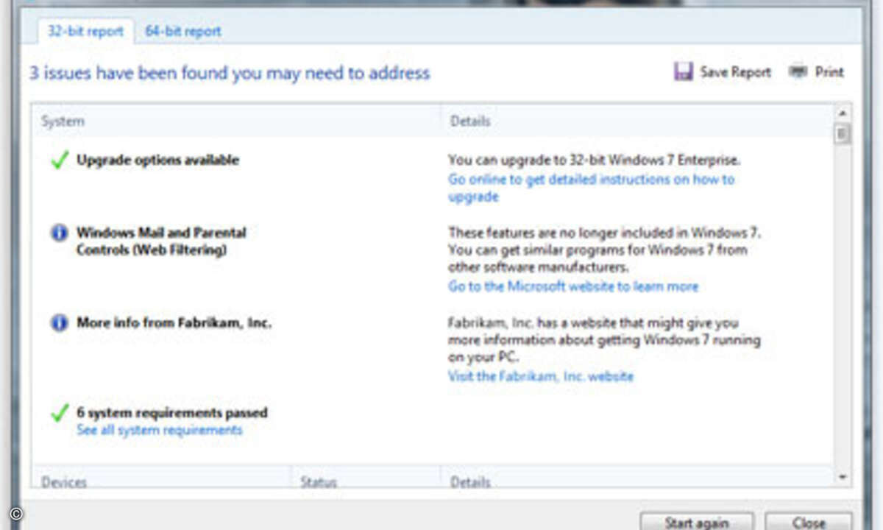The image size is (883, 530).
Task: Follow Go to the Microsoft website link
Action: [573, 286]
